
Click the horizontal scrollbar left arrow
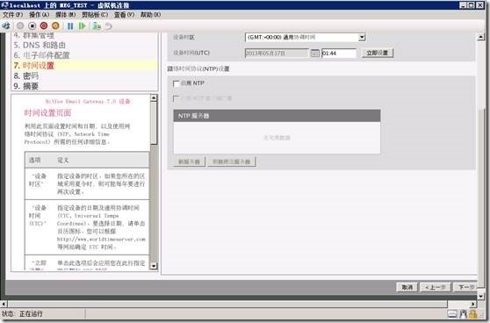tap(4, 304)
